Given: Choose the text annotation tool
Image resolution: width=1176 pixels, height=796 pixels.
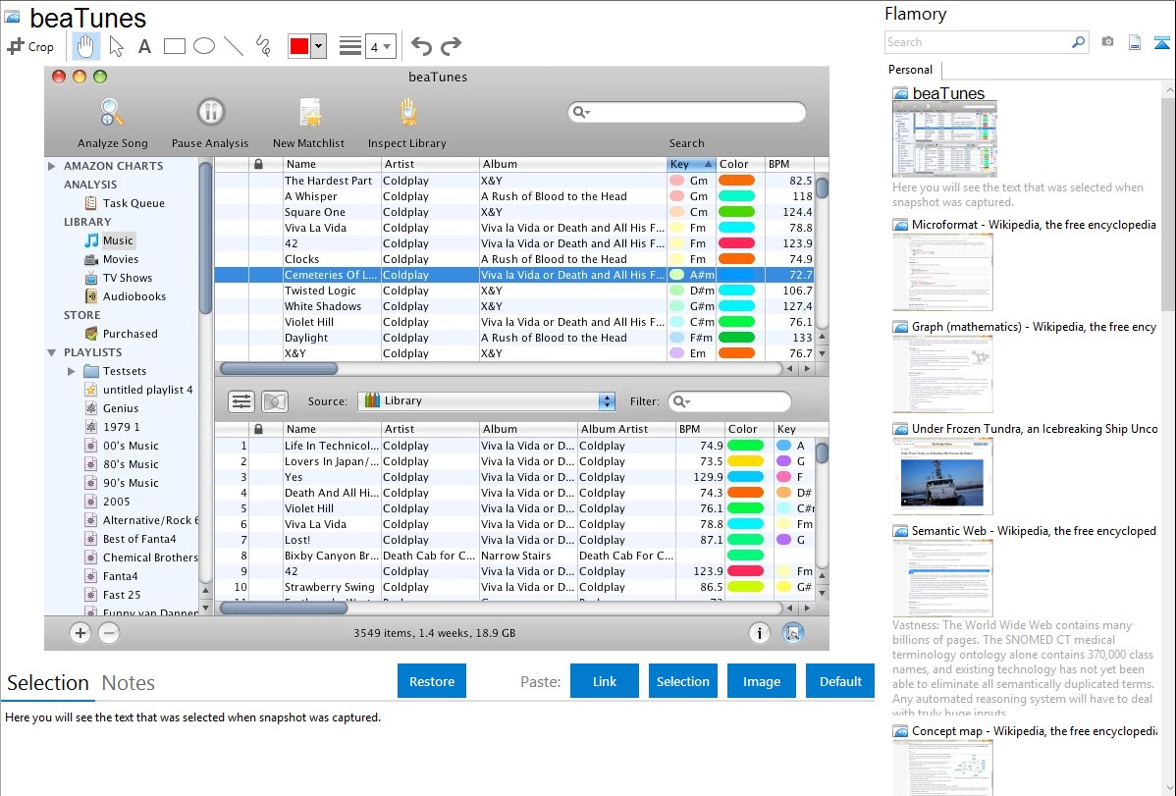Looking at the screenshot, I should tap(144, 46).
